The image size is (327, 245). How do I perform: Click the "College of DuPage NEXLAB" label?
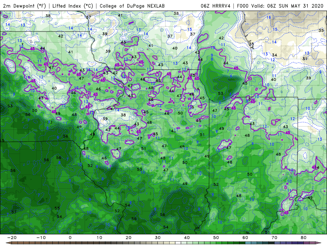[x=132, y=6]
